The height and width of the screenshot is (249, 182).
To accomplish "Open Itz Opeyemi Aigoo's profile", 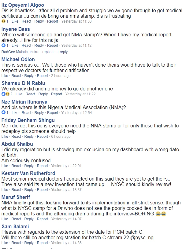I will [23, 5].
